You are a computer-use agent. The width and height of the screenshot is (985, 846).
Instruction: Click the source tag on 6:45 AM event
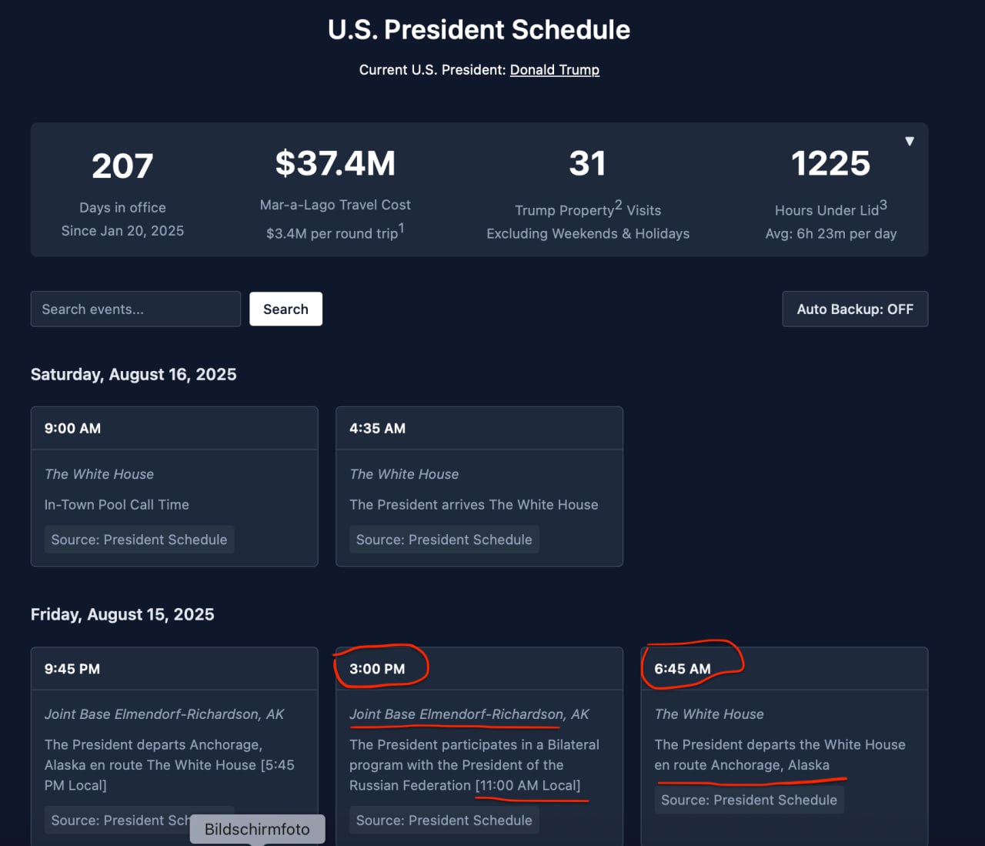pos(749,800)
